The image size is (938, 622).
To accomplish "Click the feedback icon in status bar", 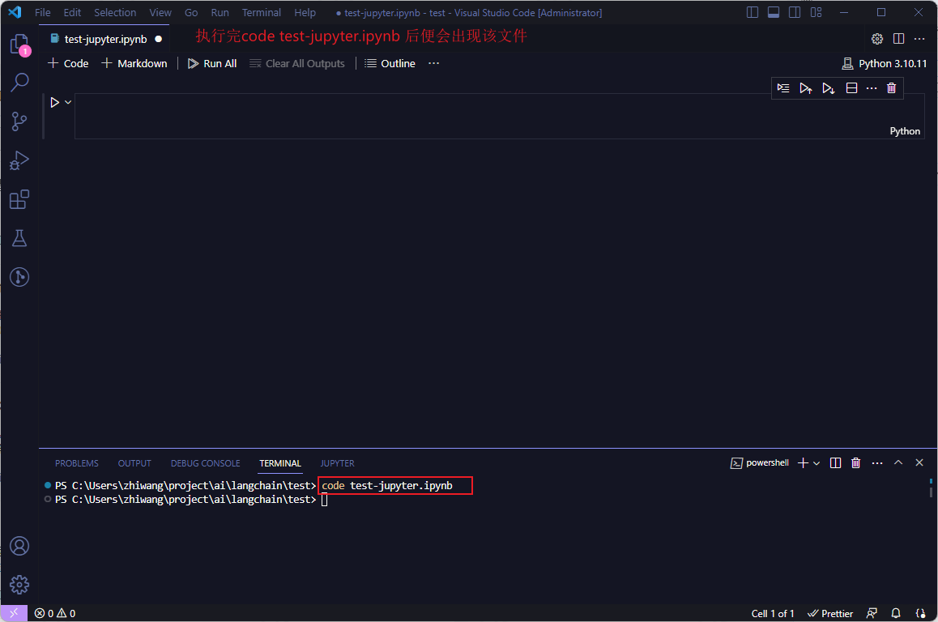I will (x=872, y=613).
